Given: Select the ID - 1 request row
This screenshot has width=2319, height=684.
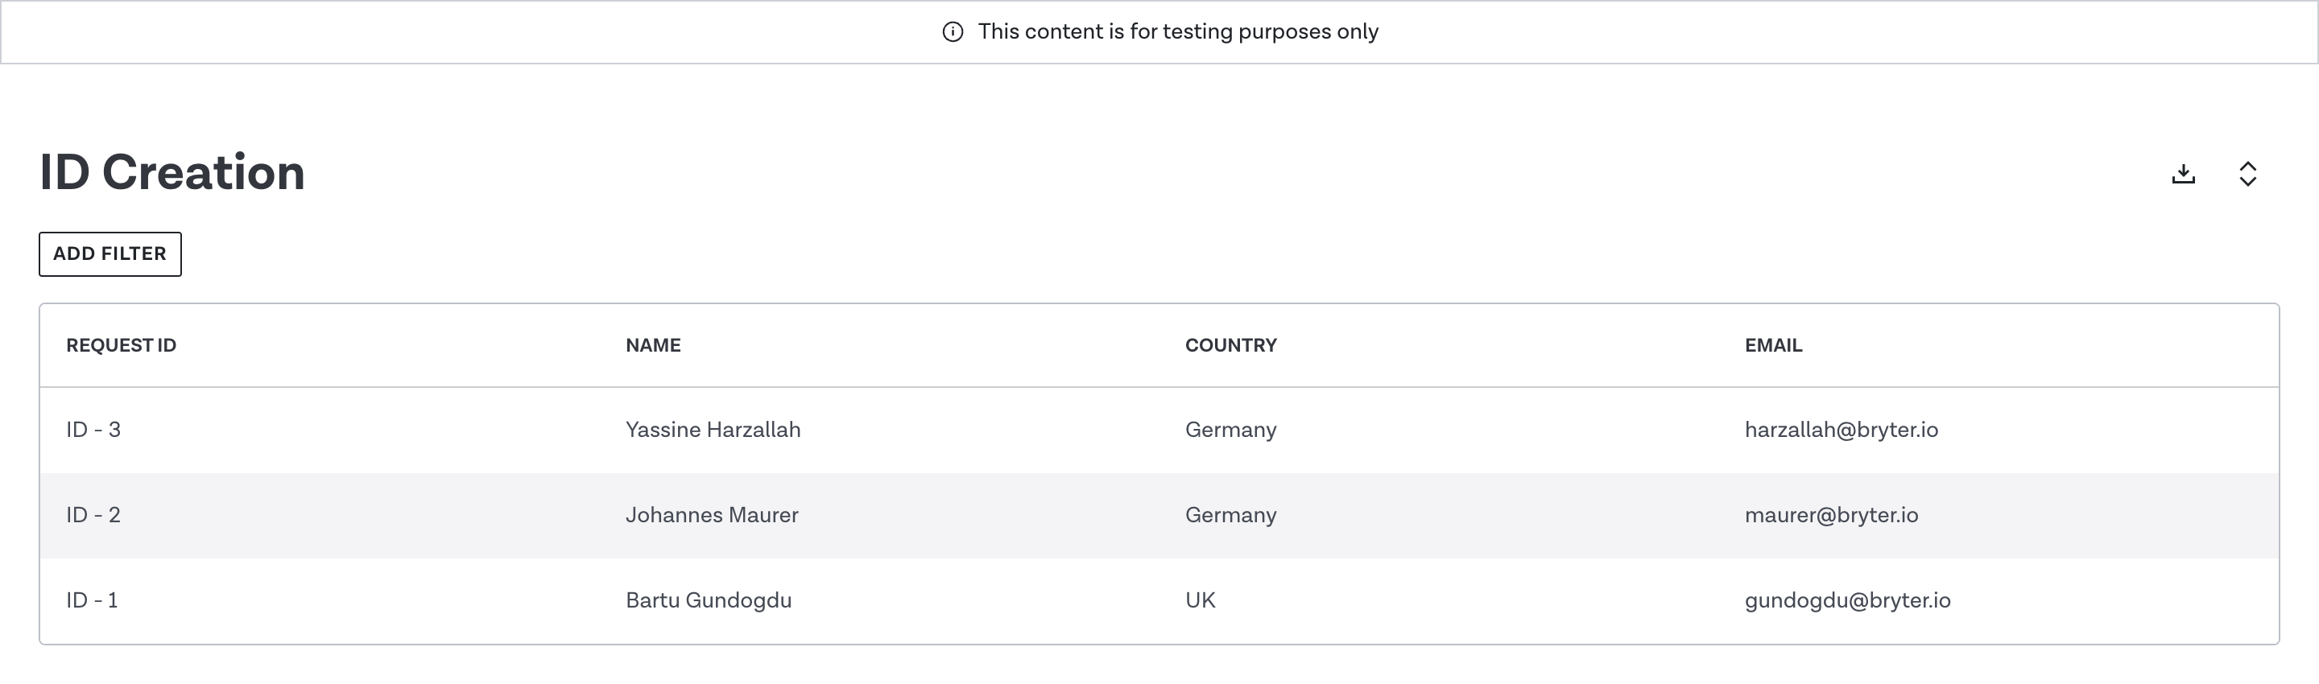Looking at the screenshot, I should pos(92,600).
